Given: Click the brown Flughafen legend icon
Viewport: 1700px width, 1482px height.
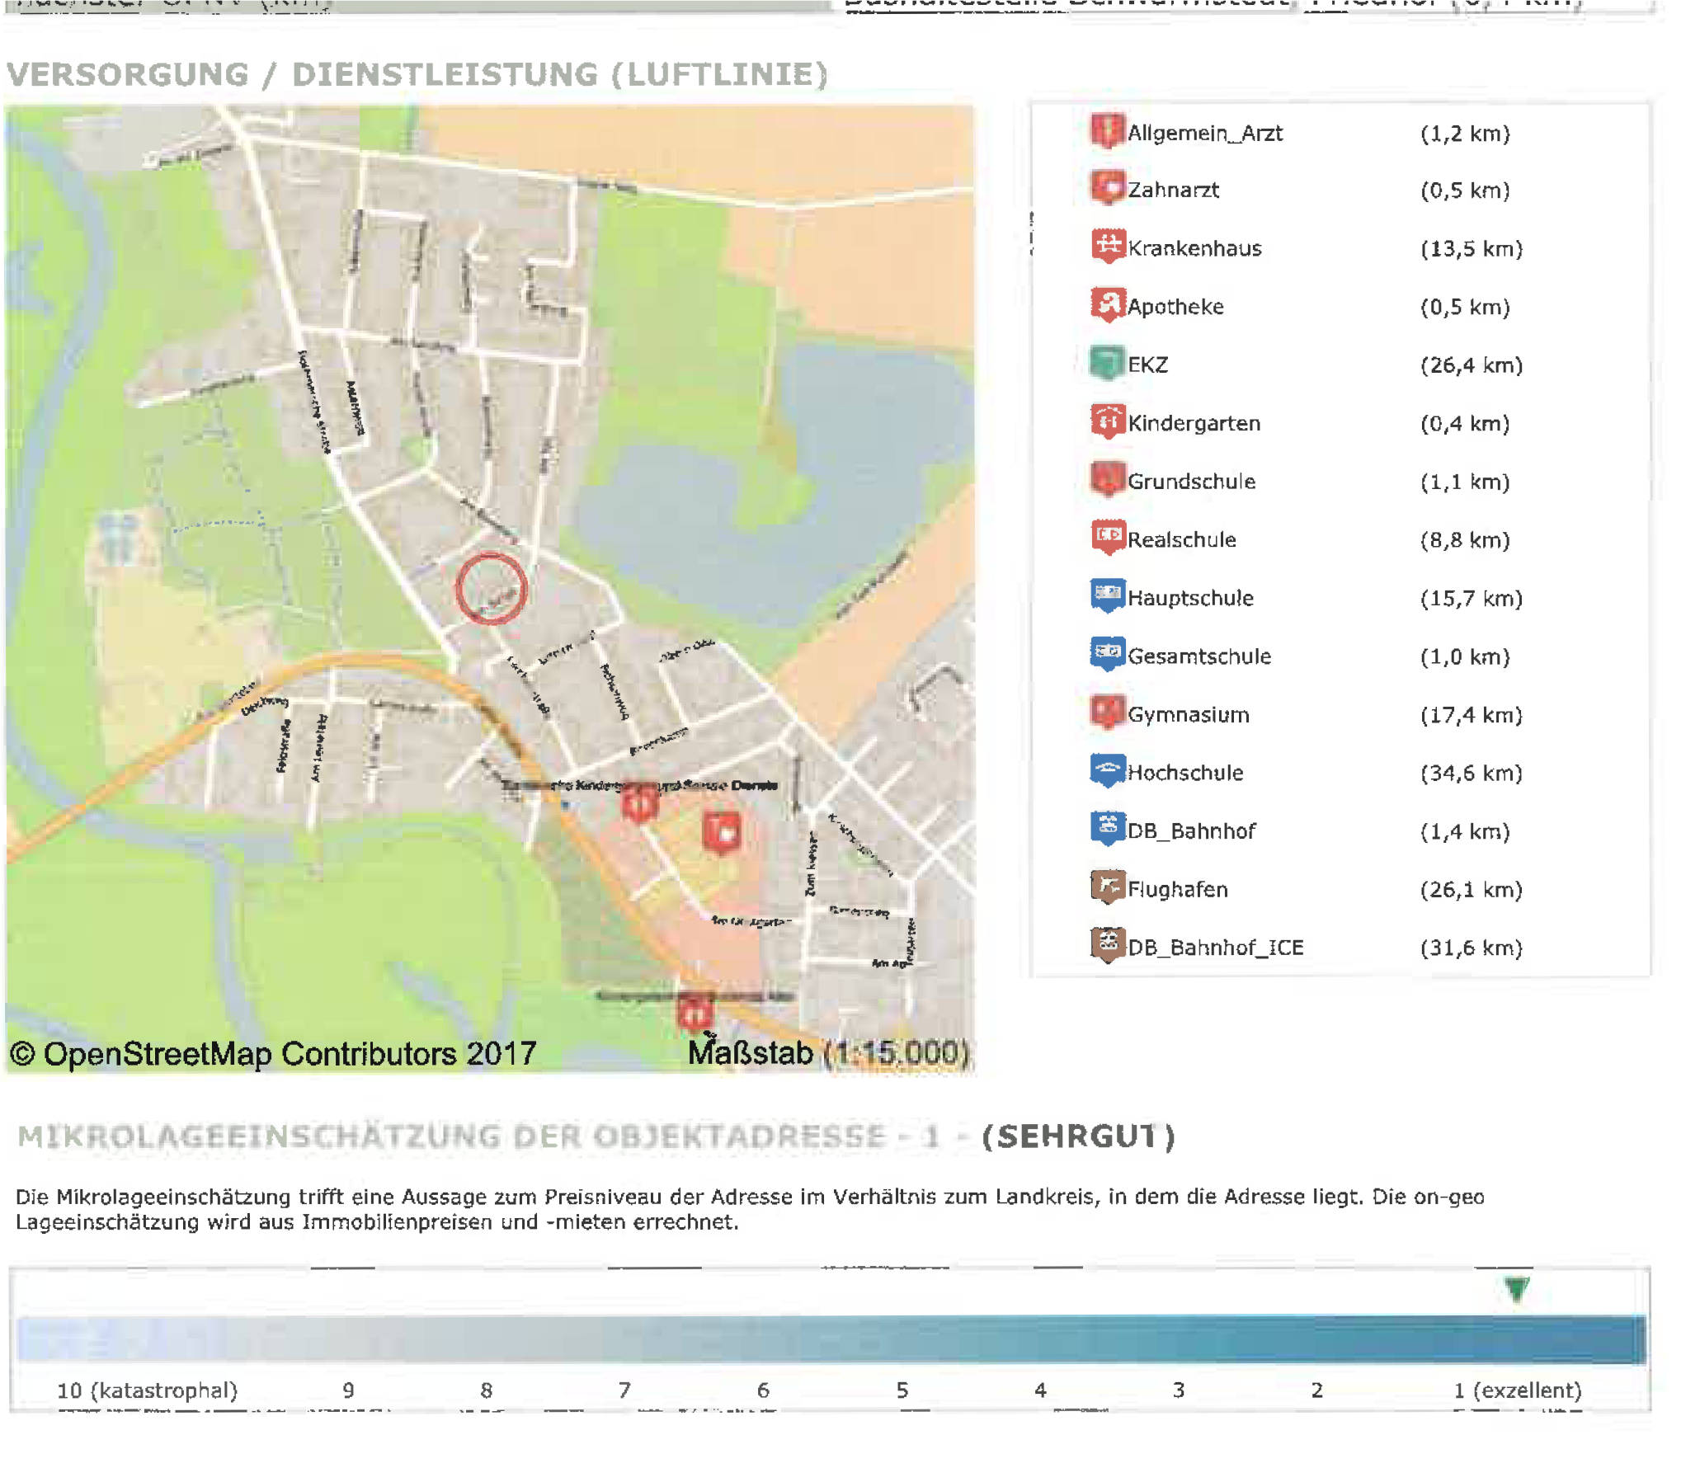Looking at the screenshot, I should coord(1107,887).
